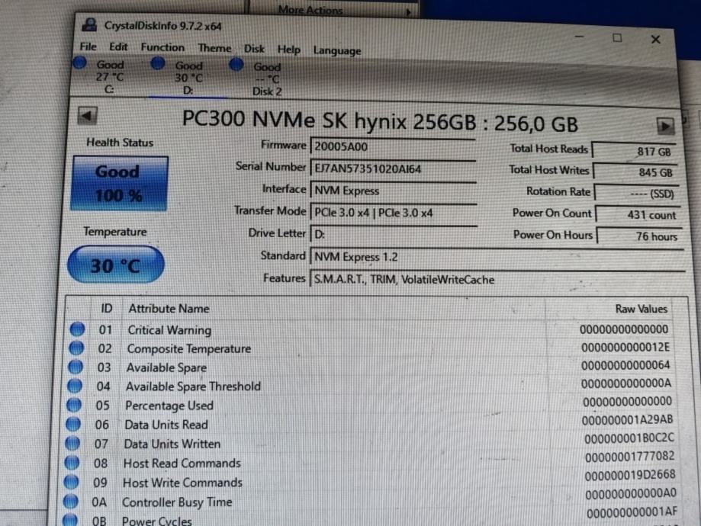The width and height of the screenshot is (701, 526).
Task: Select the Controller Busy Time attribute name
Action: 177,502
